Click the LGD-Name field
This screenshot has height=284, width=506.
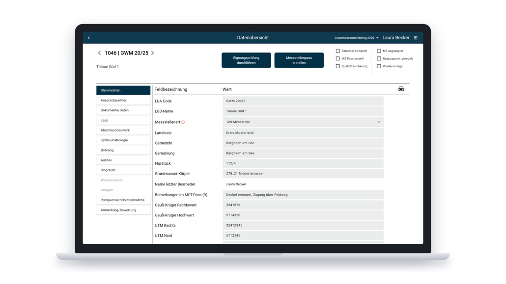pyautogui.click(x=303, y=111)
